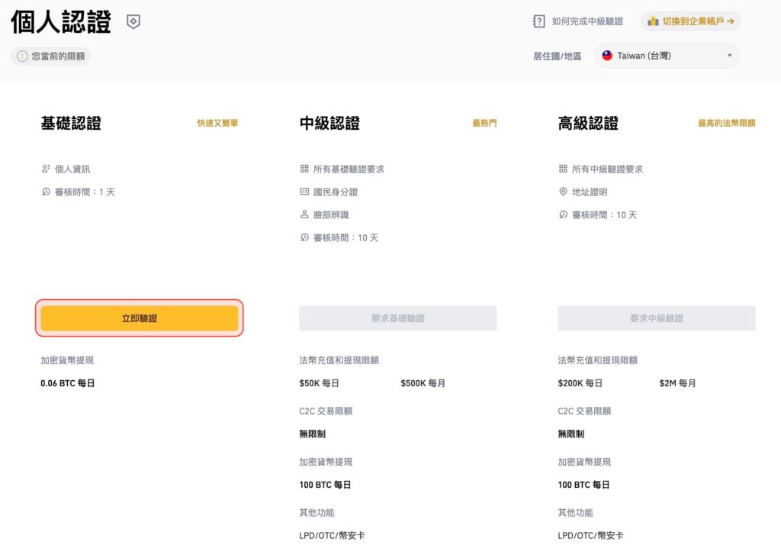Open the Taiwan (台灣) country dropdown
The height and width of the screenshot is (558, 781).
[x=667, y=56]
